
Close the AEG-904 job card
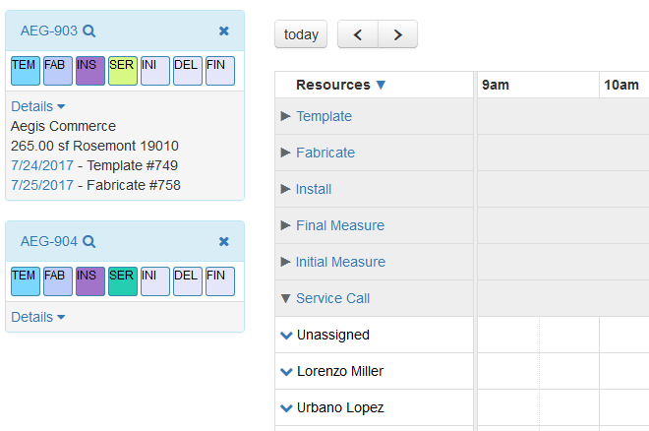pos(224,242)
